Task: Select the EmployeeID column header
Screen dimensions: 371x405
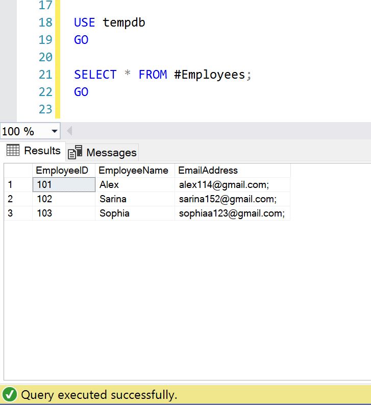Action: click(64, 171)
